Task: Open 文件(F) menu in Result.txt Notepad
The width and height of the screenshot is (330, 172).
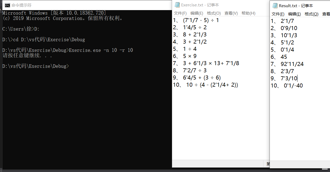Action: point(278,14)
